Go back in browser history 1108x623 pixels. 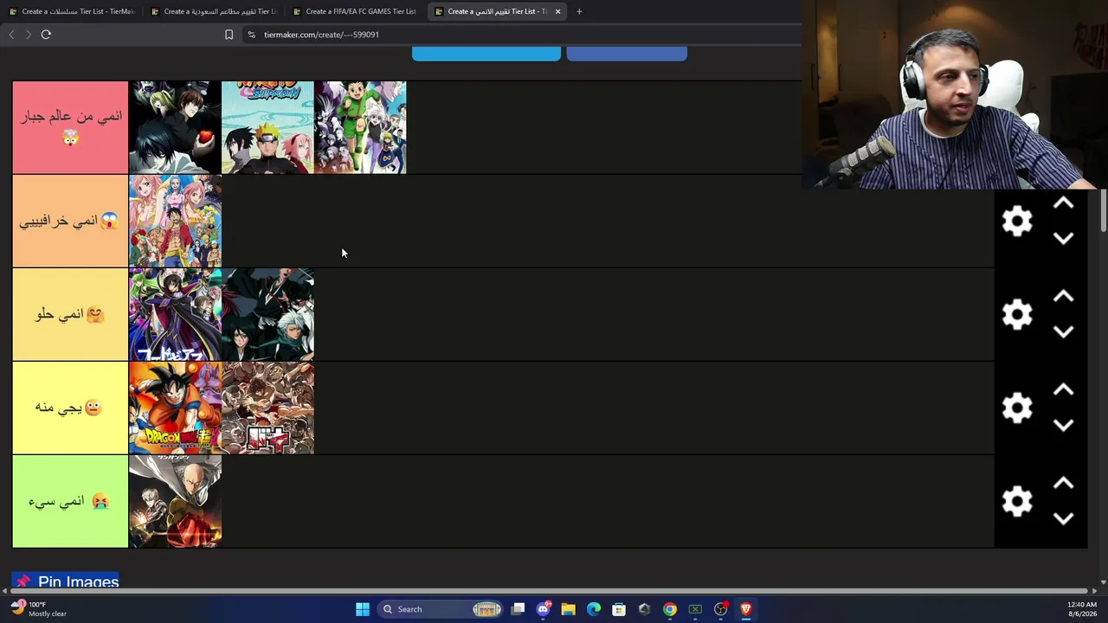11,35
